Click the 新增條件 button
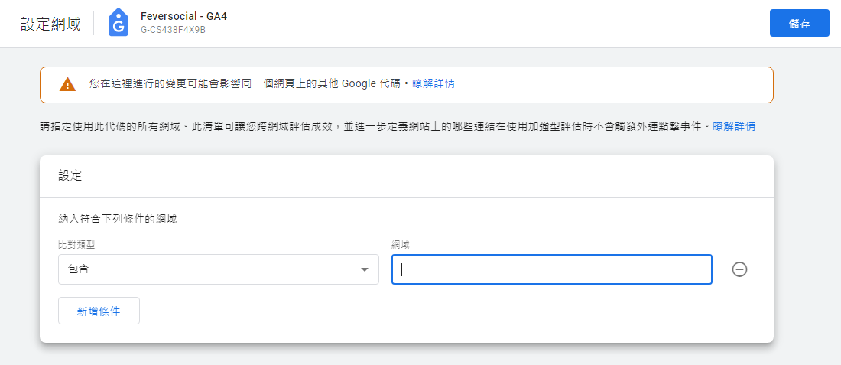Viewport: 841px width, 365px height. click(x=99, y=311)
